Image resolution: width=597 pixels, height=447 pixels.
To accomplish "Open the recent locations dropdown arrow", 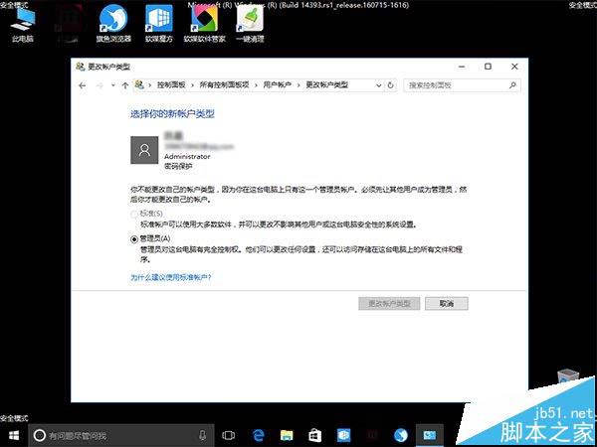I will tap(113, 85).
